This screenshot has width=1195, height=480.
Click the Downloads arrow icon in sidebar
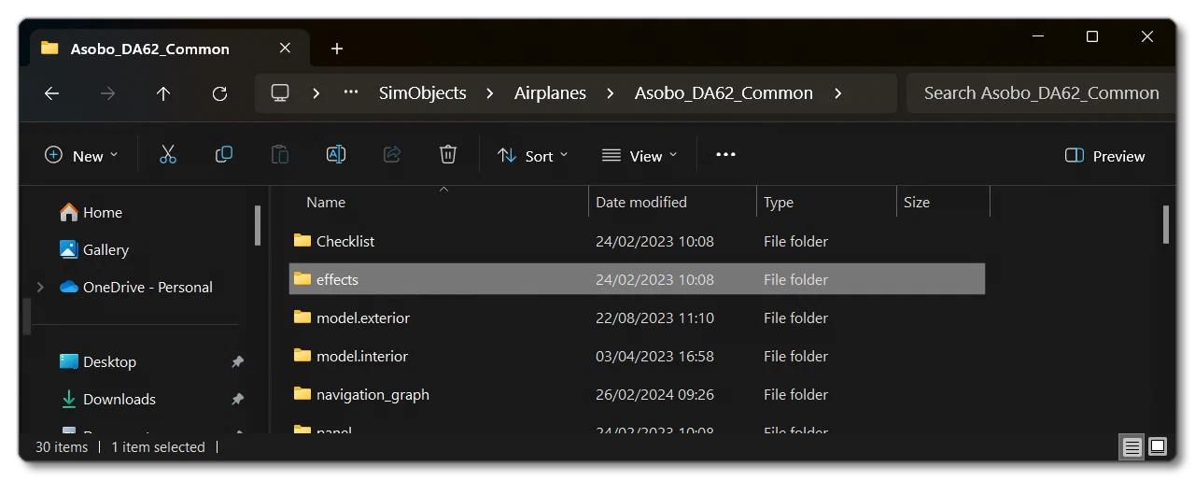(x=68, y=399)
